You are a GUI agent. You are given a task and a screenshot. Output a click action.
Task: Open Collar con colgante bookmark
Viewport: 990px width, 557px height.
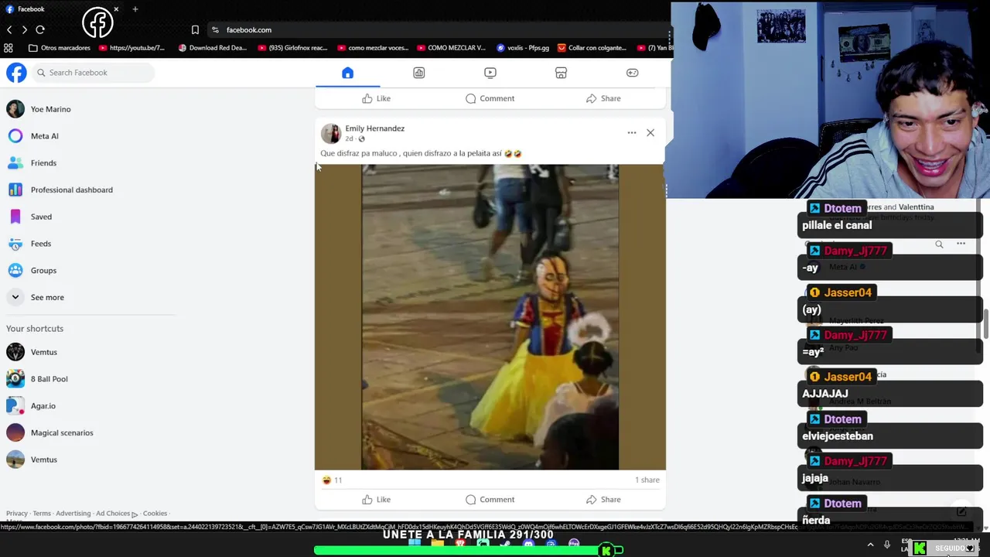592,48
